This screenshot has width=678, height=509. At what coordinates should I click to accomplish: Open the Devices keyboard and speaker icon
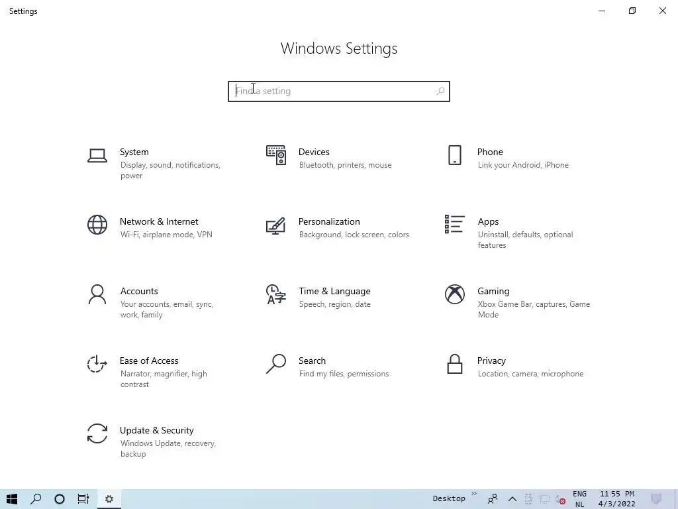pyautogui.click(x=276, y=155)
